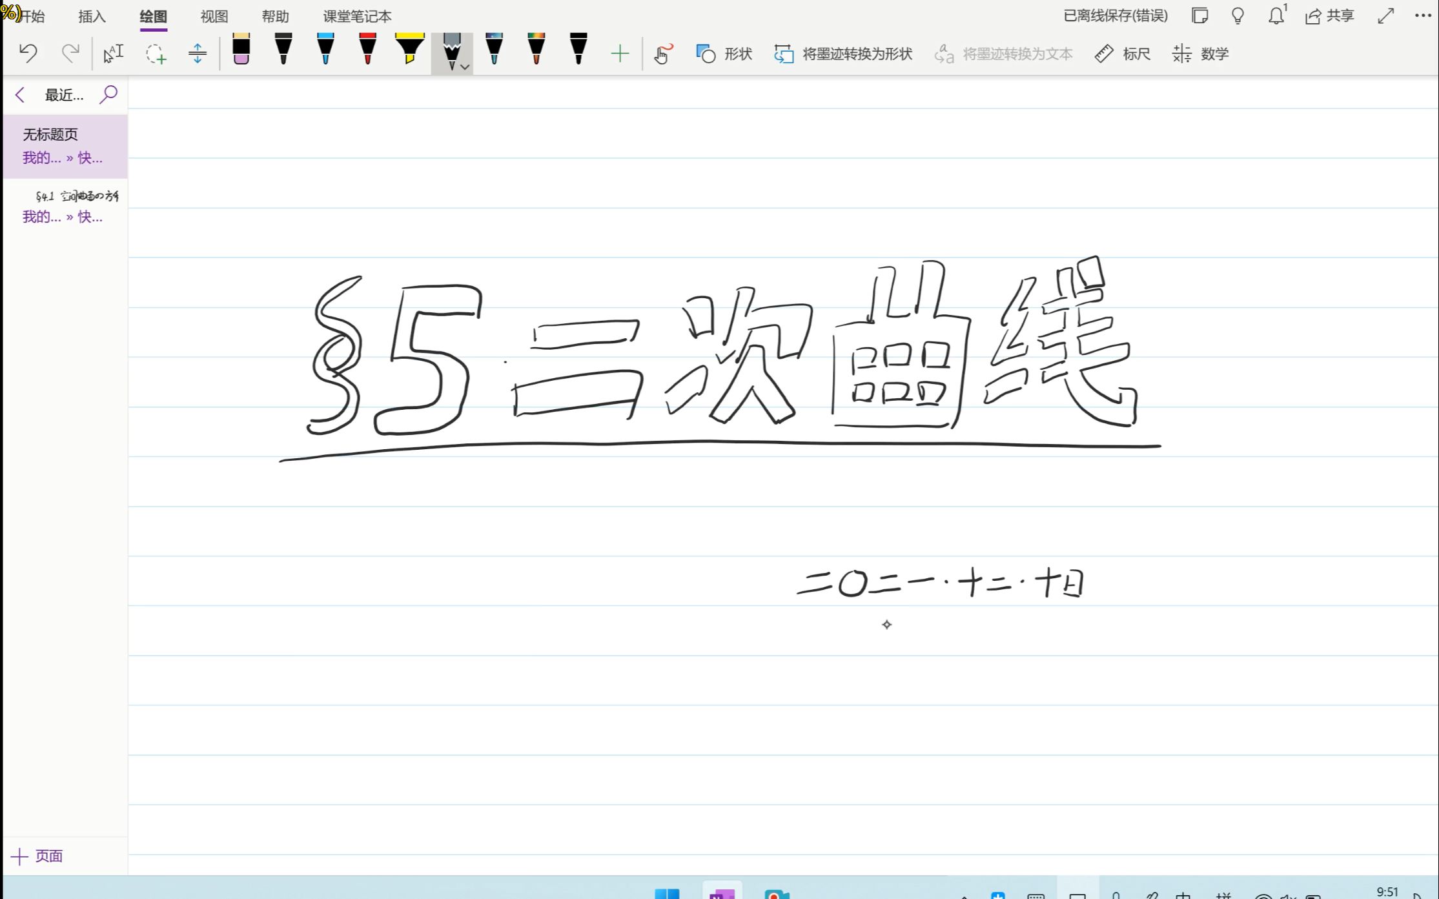The width and height of the screenshot is (1439, 899).
Task: Click the taskbar clock showing 9:51
Action: point(1387,891)
